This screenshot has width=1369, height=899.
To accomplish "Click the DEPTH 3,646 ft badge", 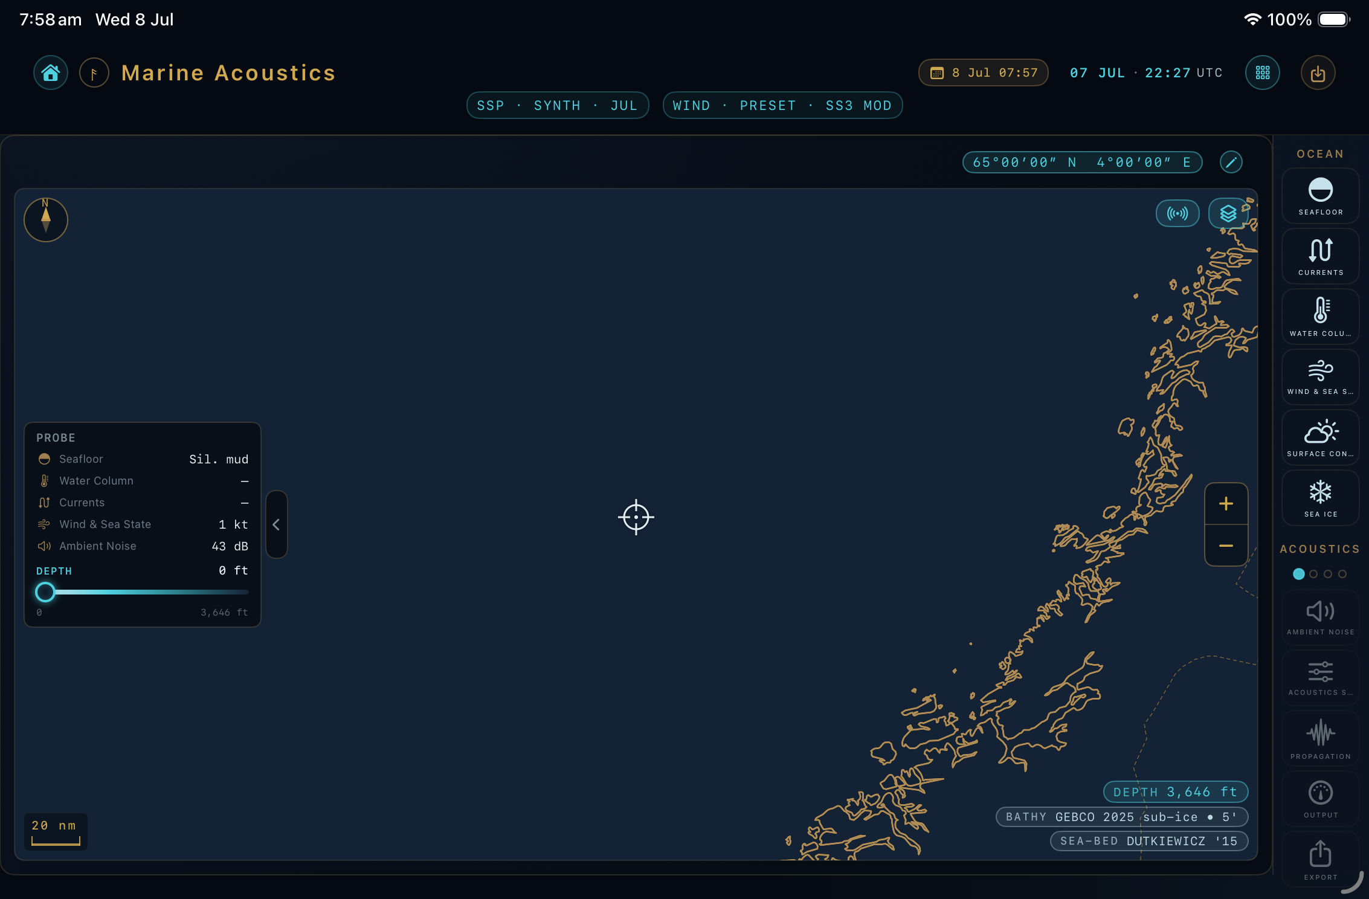I will 1176,792.
